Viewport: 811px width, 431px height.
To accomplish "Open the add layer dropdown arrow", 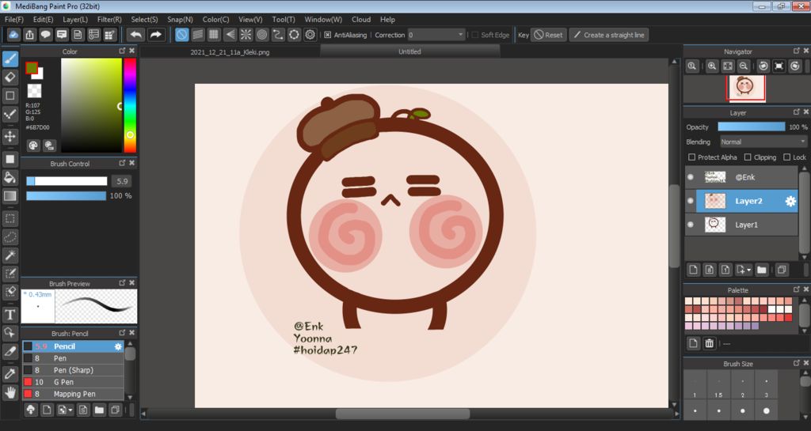I will [749, 270].
